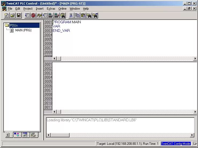
Task: Click the New file toolbar icon
Action: pyautogui.click(x=6, y=16)
